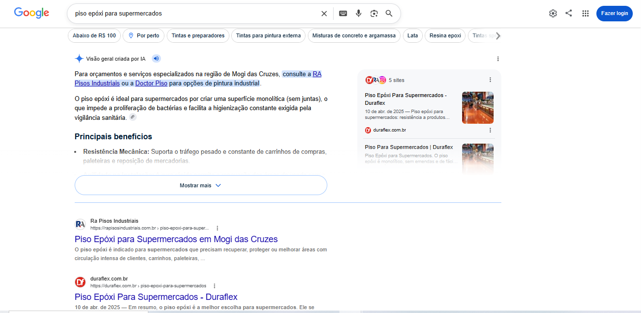Open more options for Ra Pisos Industriais result
This screenshot has width=641, height=313.
tap(217, 228)
